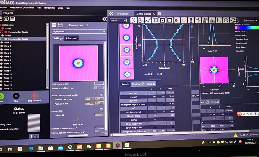Select the Results tab

(125, 84)
